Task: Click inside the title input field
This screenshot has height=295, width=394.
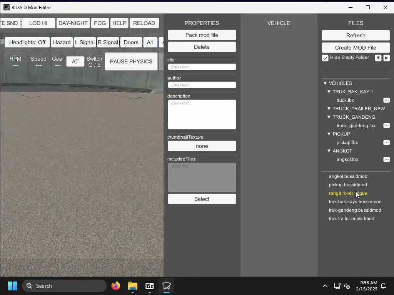Action: click(x=202, y=67)
